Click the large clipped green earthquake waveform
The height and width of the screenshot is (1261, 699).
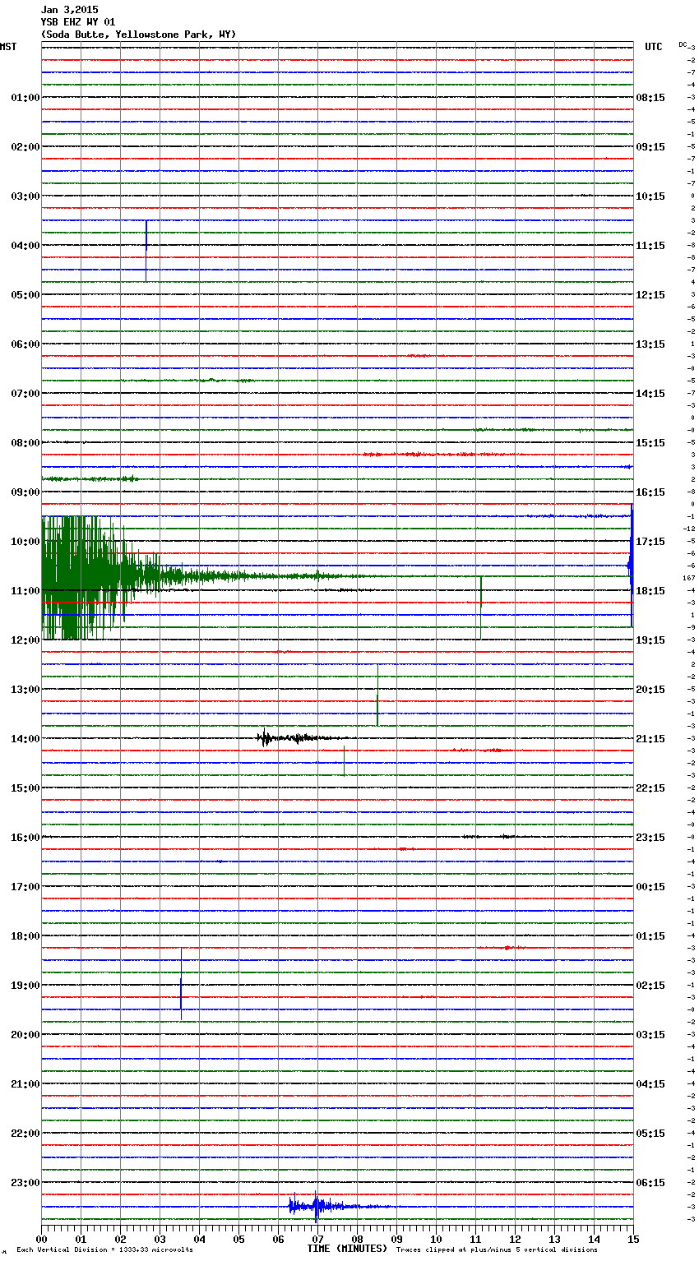coord(82,577)
